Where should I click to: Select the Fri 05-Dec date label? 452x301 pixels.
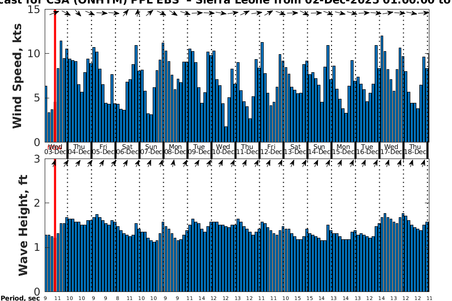click(x=103, y=149)
